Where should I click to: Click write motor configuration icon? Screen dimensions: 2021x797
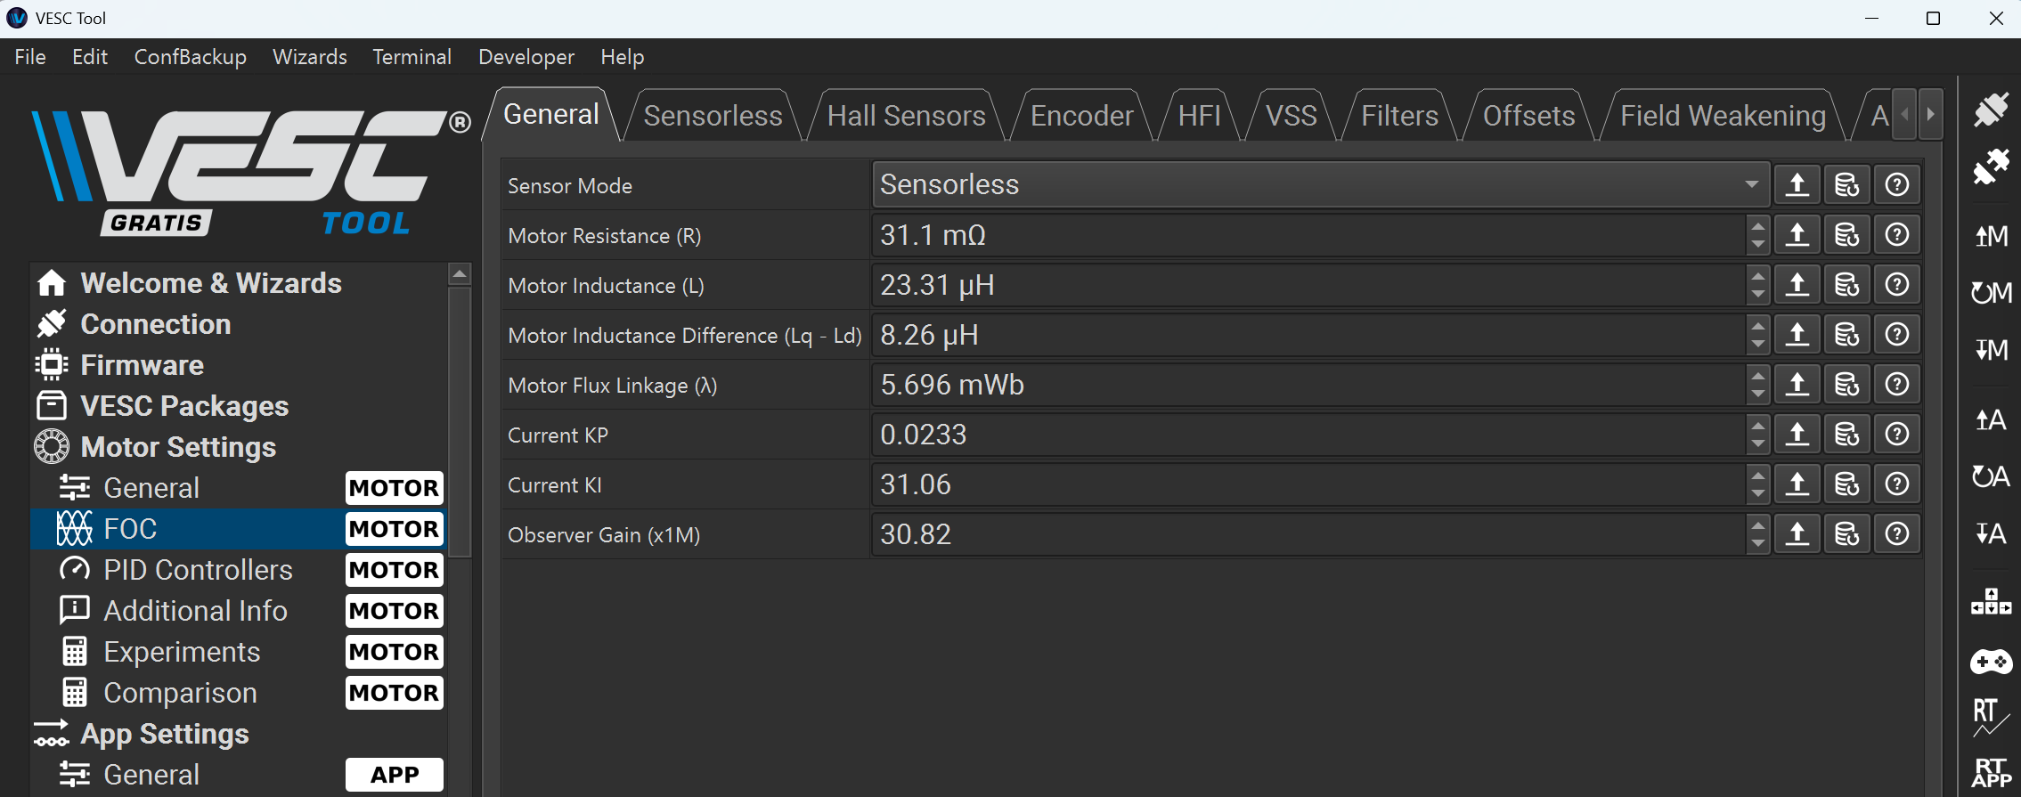pyautogui.click(x=1991, y=349)
